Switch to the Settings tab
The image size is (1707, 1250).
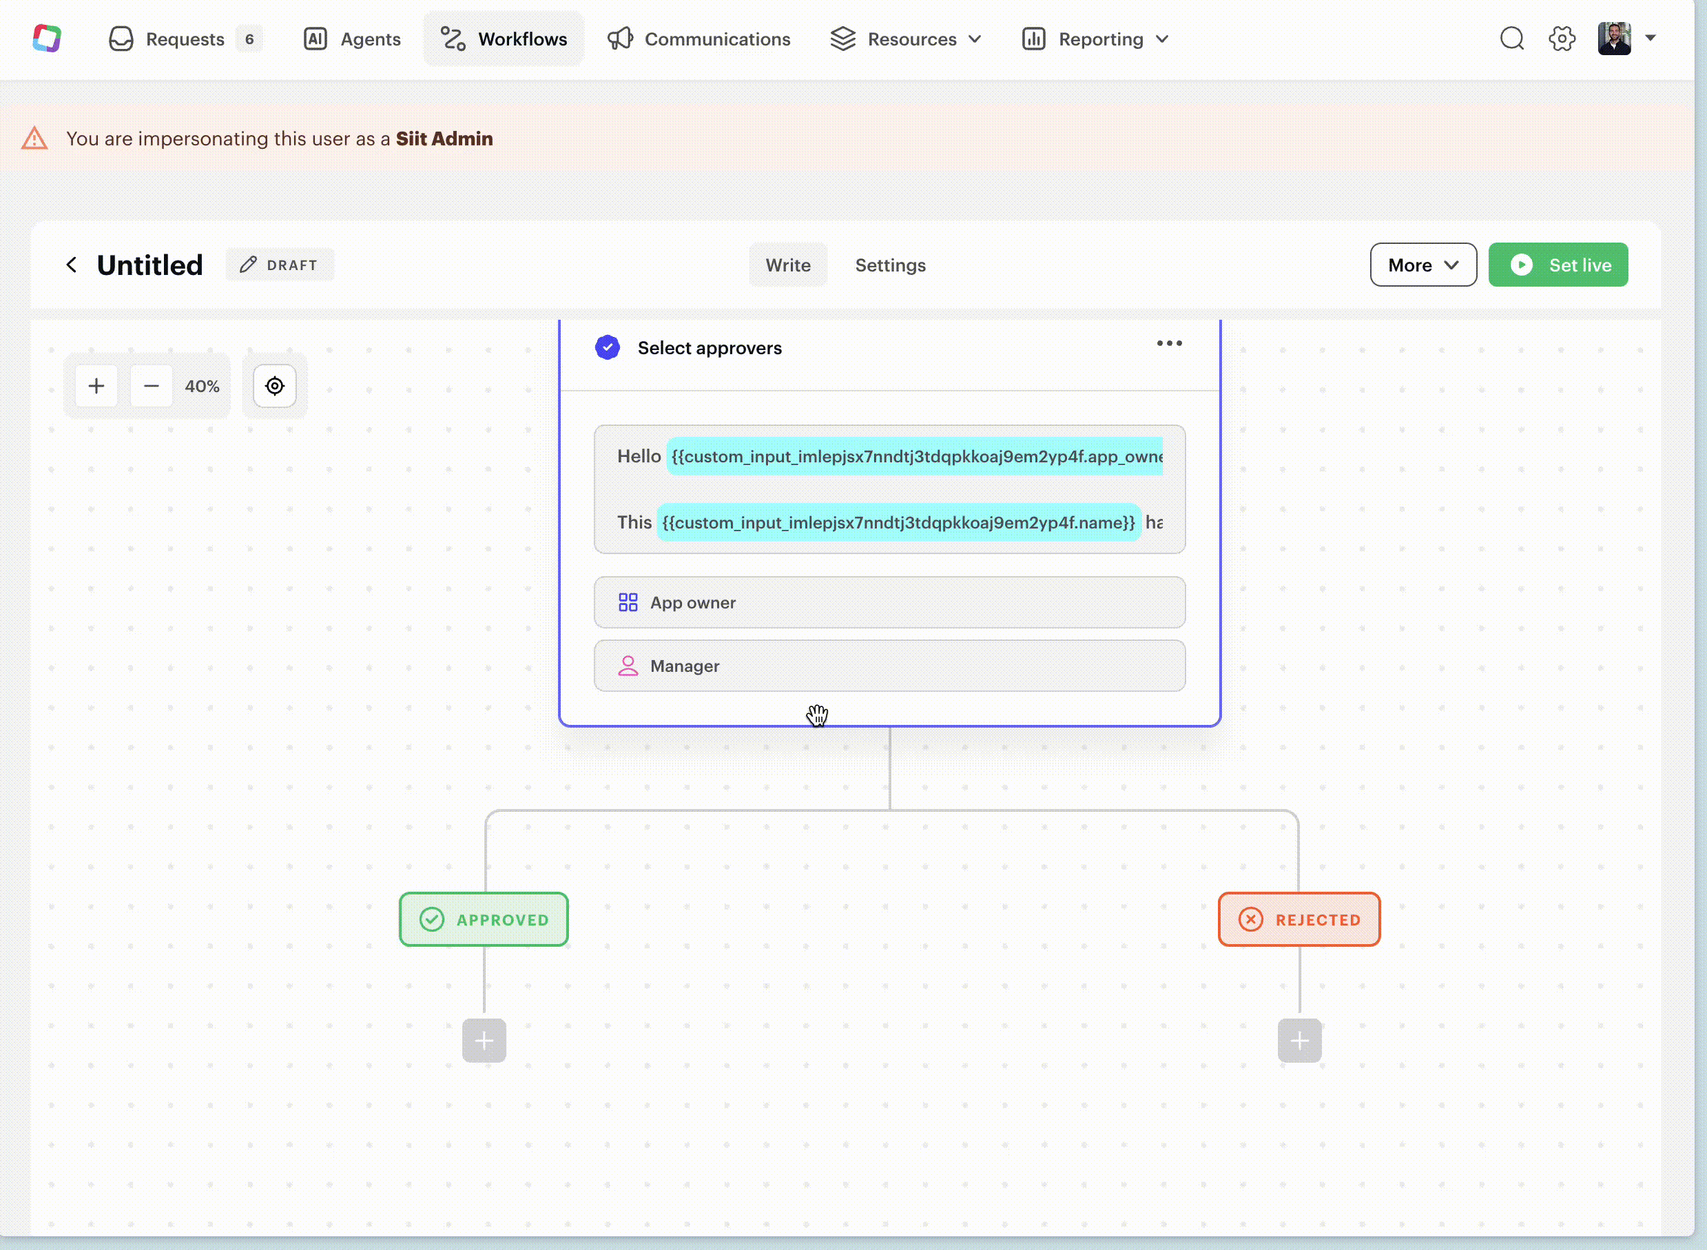point(890,265)
